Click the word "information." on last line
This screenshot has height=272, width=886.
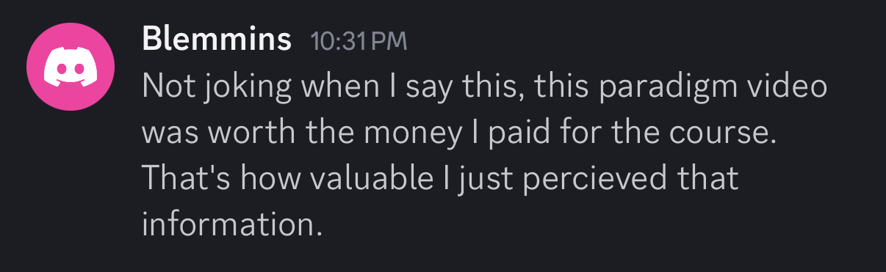232,224
